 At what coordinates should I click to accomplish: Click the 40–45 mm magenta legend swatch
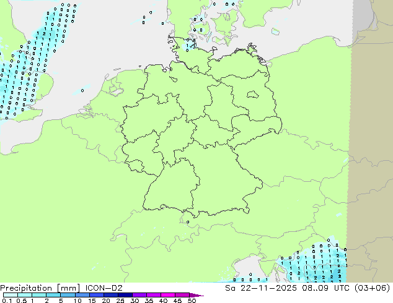pyautogui.click(x=168, y=295)
